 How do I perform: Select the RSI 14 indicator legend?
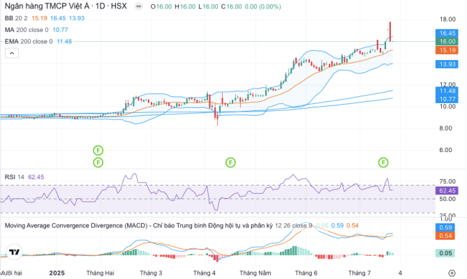[x=14, y=177]
